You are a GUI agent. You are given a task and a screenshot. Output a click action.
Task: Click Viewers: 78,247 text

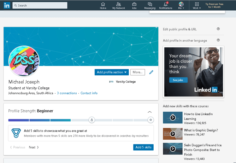(x=194, y=134)
